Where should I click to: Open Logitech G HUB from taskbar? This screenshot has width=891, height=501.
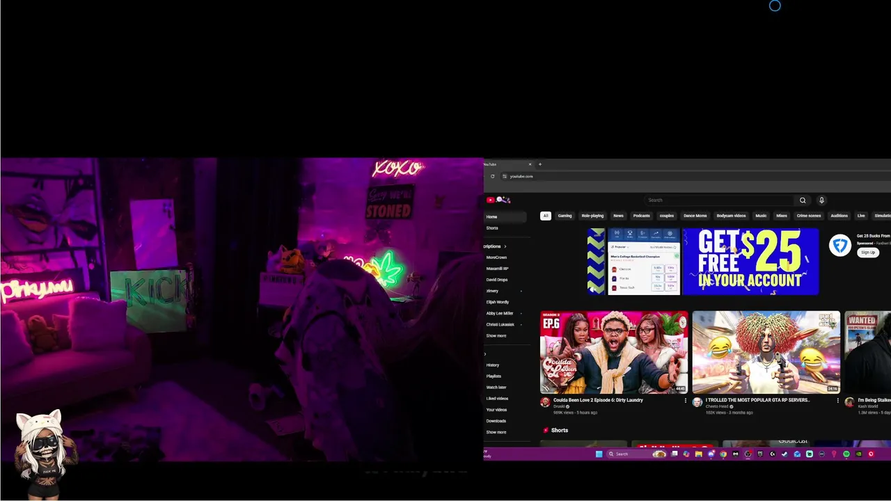pos(772,454)
